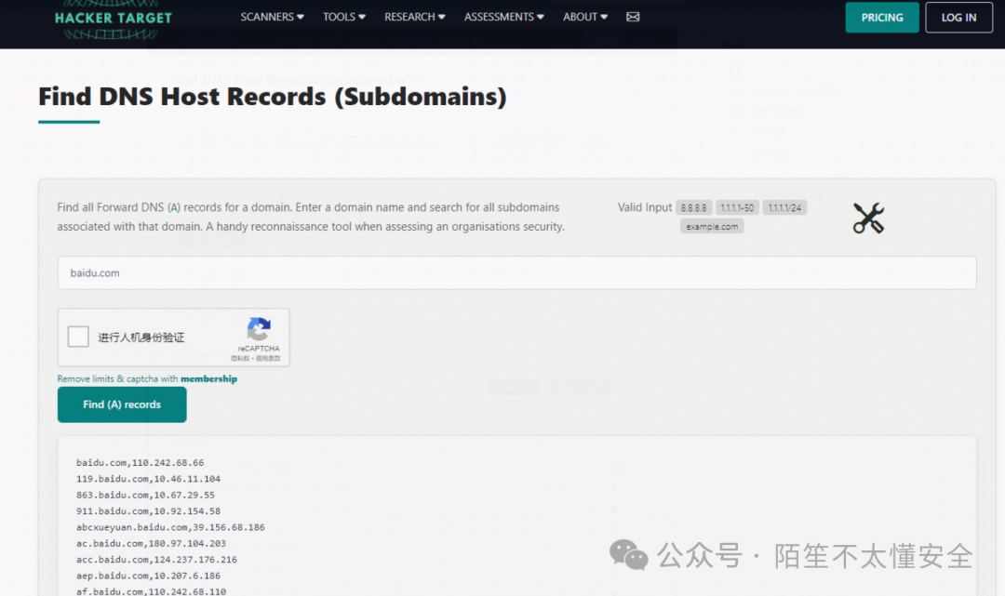Select the 1.1.1.1/24 valid input example

784,208
